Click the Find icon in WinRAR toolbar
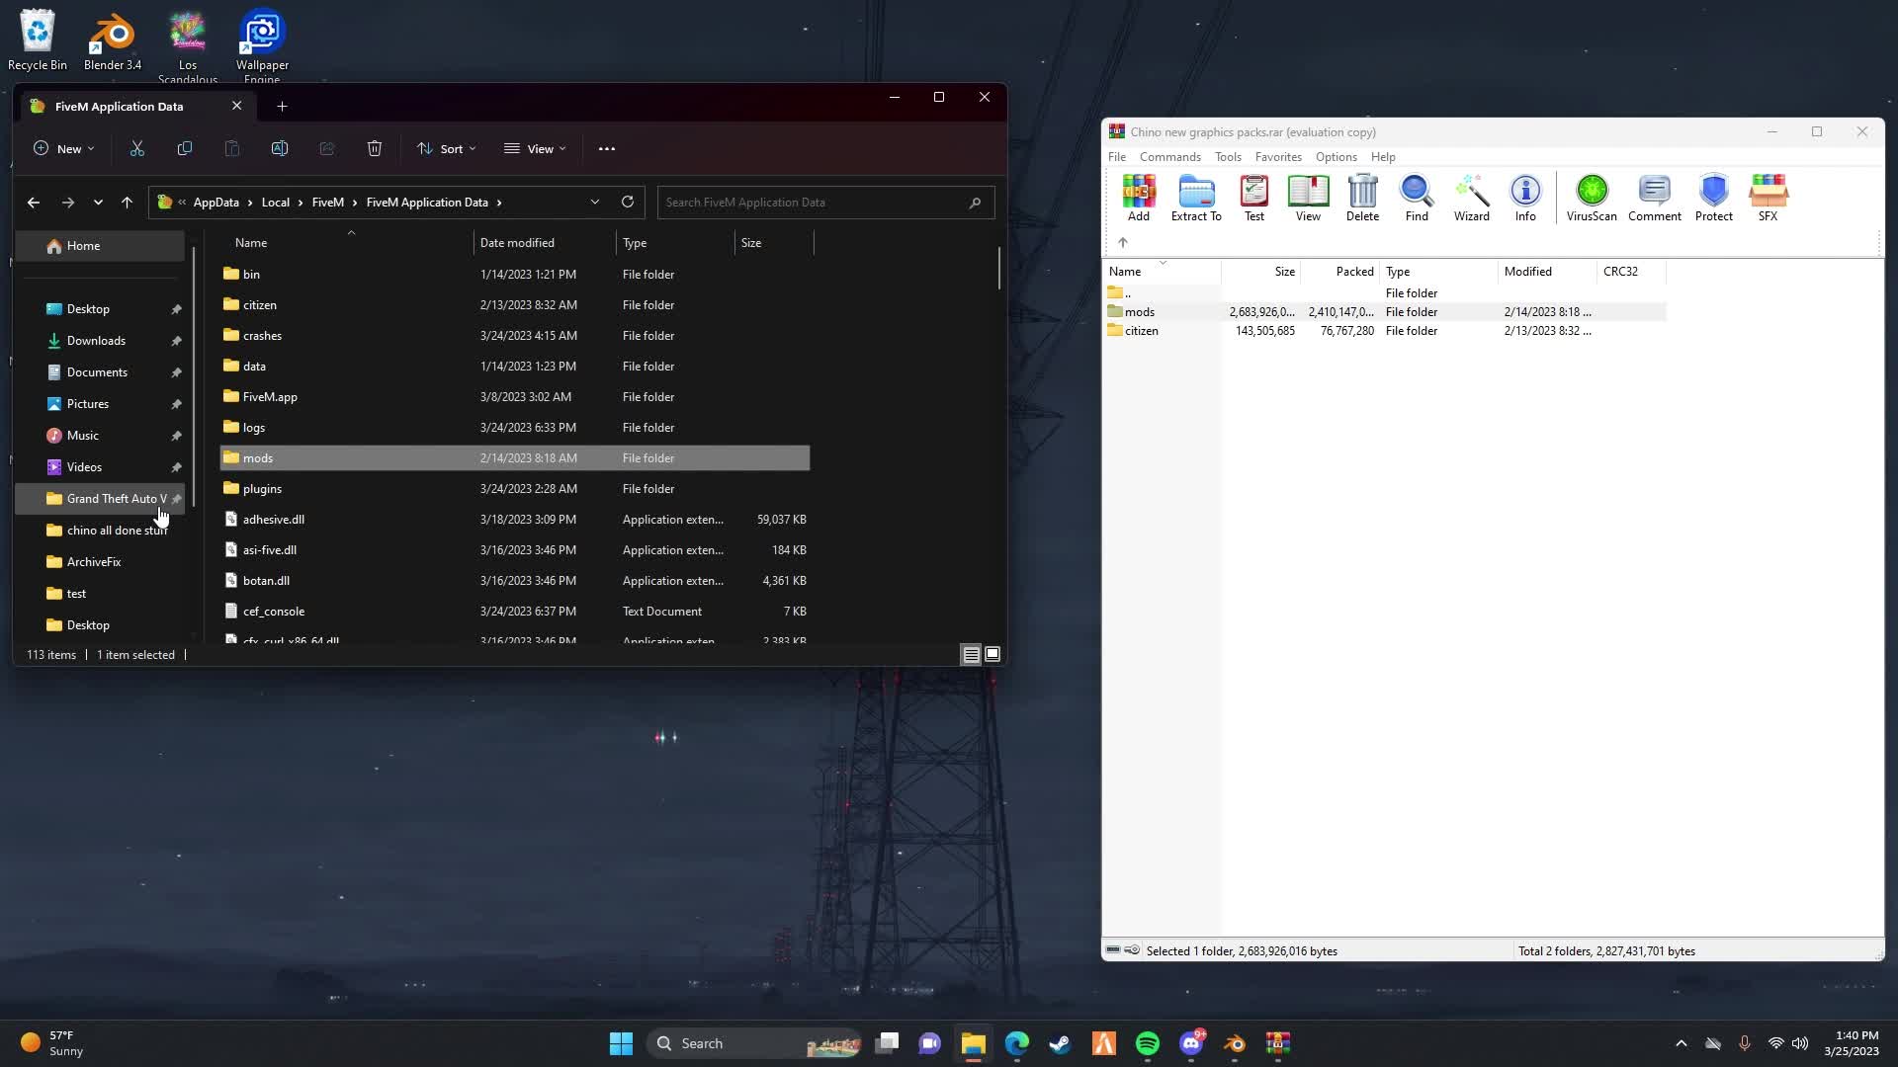The image size is (1898, 1067). point(1416,196)
